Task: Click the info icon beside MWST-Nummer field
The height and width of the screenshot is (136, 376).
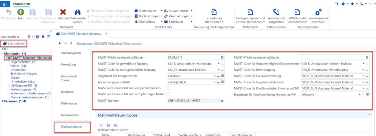Action: click(222, 101)
